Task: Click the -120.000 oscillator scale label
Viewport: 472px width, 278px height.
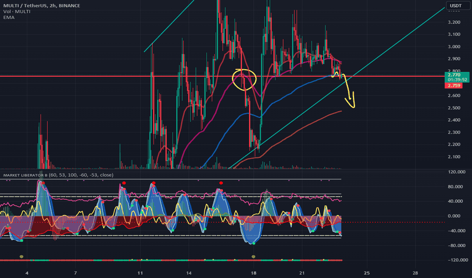Action: pyautogui.click(x=457, y=260)
